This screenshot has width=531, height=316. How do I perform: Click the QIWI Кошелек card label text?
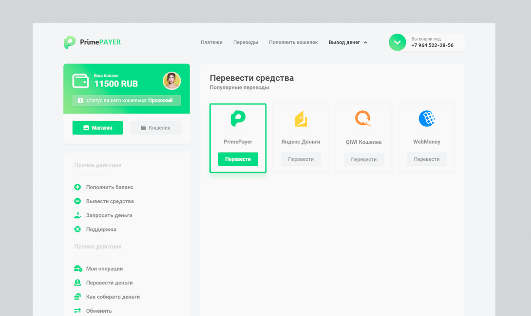pyautogui.click(x=364, y=142)
